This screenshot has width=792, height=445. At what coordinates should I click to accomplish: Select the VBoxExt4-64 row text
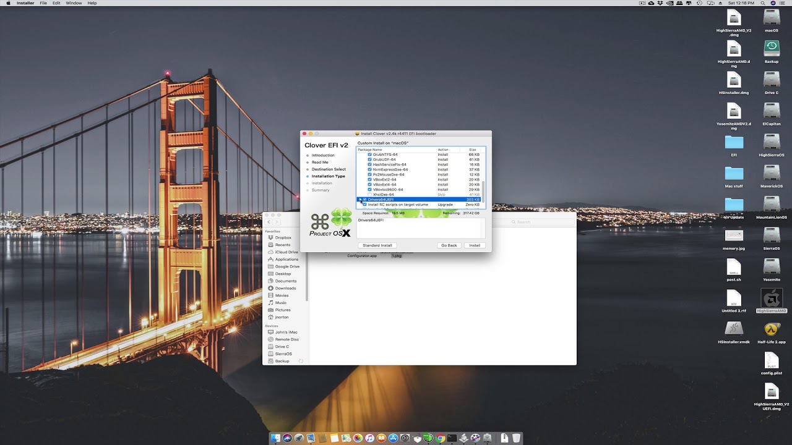(x=384, y=184)
